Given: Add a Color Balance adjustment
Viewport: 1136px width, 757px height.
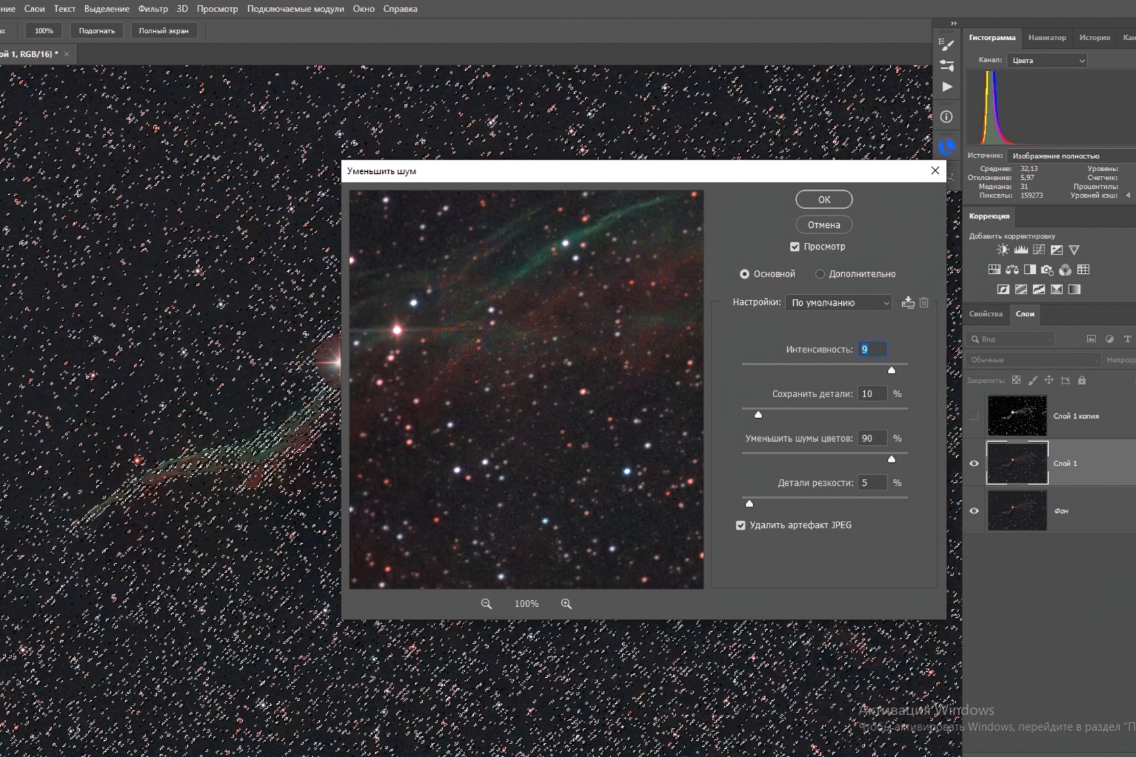Looking at the screenshot, I should (x=1012, y=269).
